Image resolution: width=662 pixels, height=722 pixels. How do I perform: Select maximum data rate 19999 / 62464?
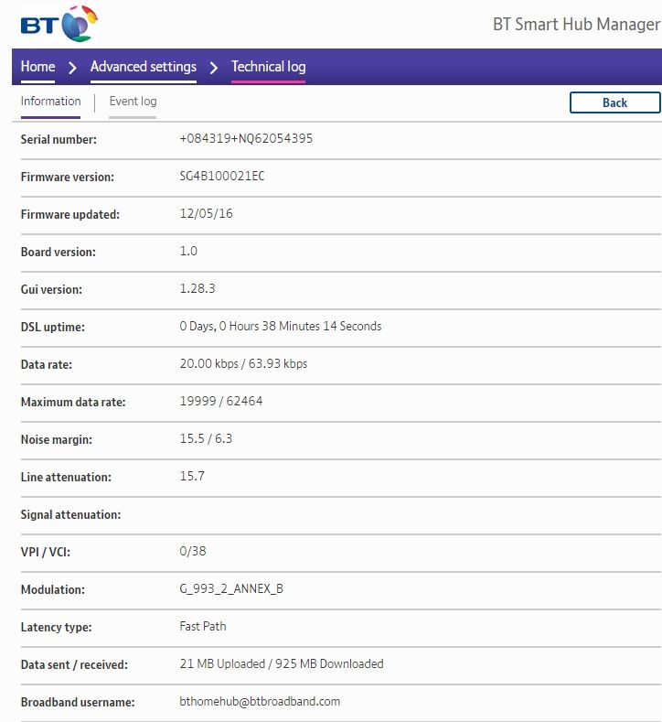[x=221, y=401]
